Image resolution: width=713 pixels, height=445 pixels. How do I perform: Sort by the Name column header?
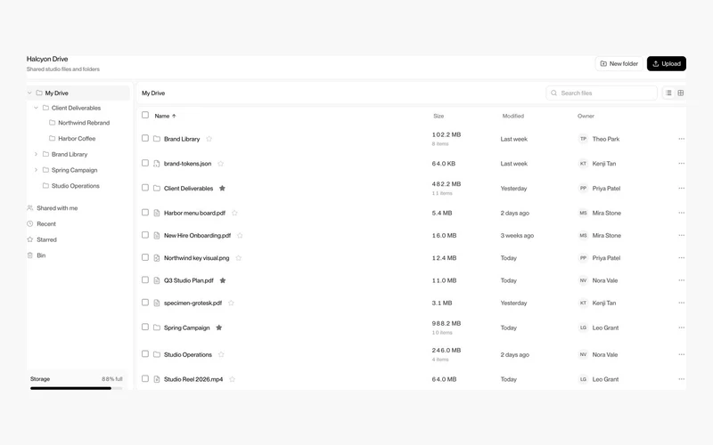click(x=165, y=117)
